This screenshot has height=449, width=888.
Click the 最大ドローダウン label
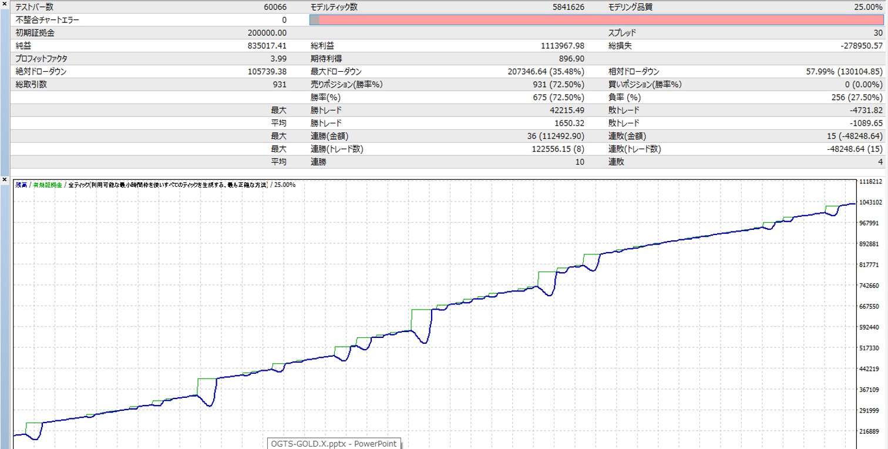[x=336, y=72]
